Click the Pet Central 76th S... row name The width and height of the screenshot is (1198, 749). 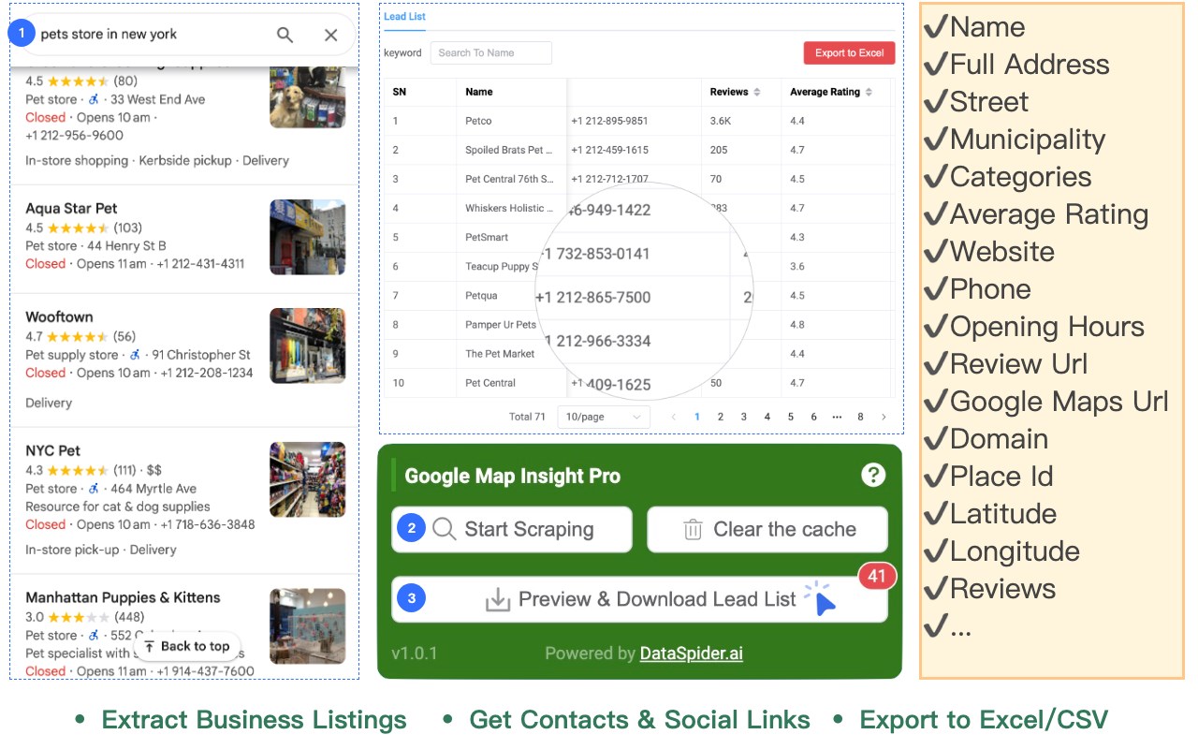coord(509,179)
